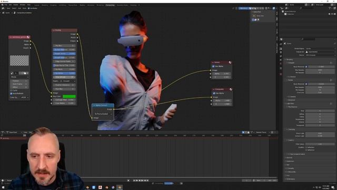This screenshot has height=190, width=337.
Task: Toggle the Reflective caustics checkbox
Action: [x=306, y=147]
